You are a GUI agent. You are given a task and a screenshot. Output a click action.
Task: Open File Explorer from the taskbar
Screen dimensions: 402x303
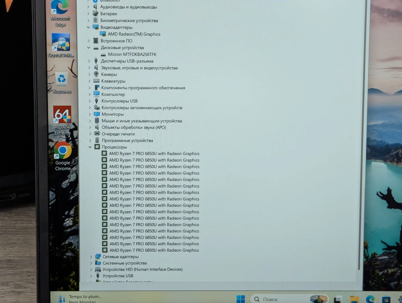(354, 299)
